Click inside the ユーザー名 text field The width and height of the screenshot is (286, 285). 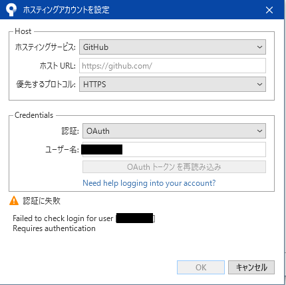point(174,149)
